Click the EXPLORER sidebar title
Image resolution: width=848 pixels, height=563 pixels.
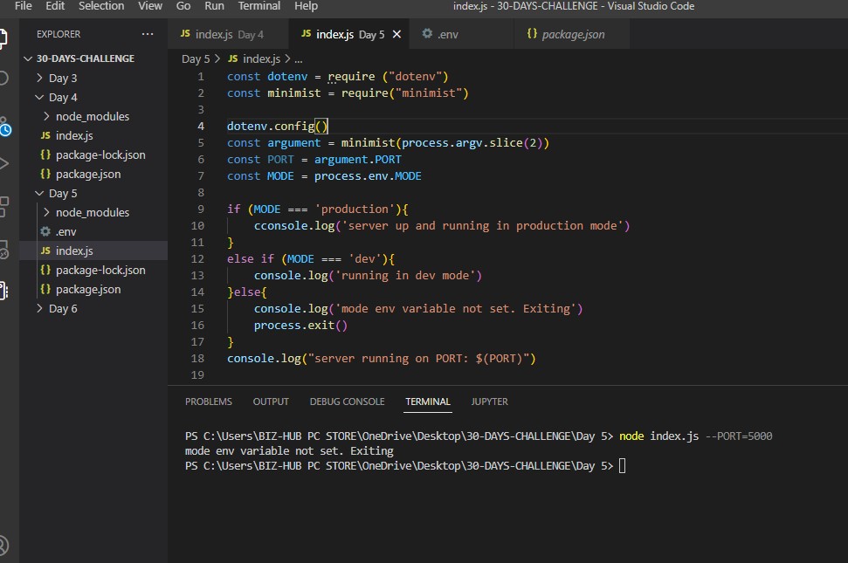(x=59, y=34)
